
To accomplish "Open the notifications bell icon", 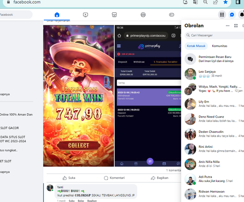I will 242,15.
